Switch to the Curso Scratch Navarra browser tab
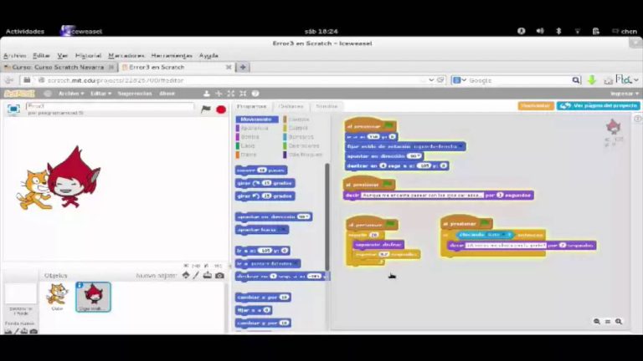Viewport: 643px width, 361px height. coord(59,67)
